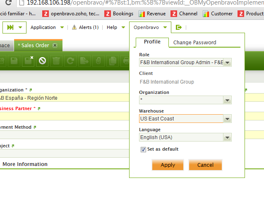Open the Organization field link arrow icon
The height and width of the screenshot is (197, 264).
coord(31,90)
